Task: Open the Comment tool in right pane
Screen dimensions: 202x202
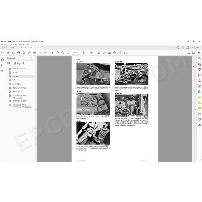Action: point(199,108)
